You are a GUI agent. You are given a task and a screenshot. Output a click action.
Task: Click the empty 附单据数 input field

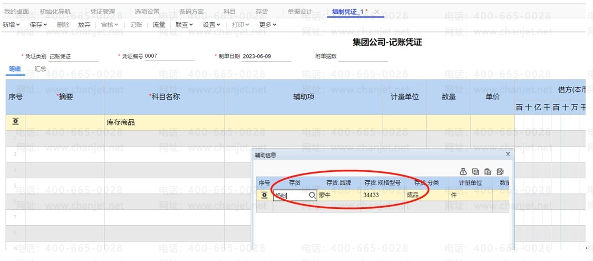(363, 57)
